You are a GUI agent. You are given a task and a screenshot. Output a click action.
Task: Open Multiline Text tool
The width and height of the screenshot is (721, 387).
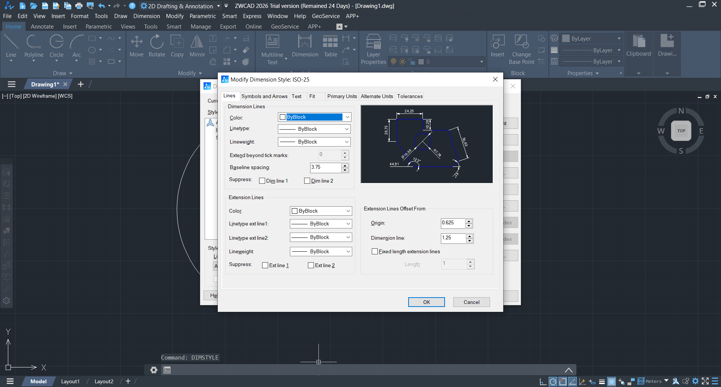pyautogui.click(x=272, y=50)
